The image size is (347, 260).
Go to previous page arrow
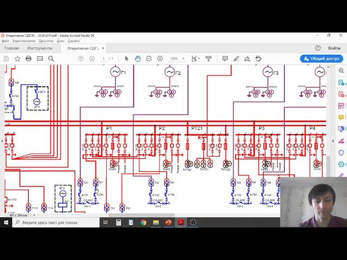coord(81,58)
